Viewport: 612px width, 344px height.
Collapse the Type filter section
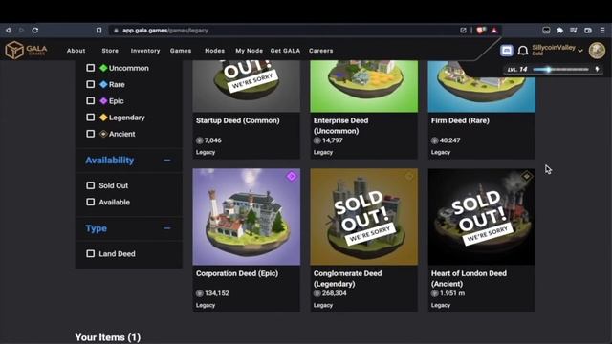coord(167,228)
